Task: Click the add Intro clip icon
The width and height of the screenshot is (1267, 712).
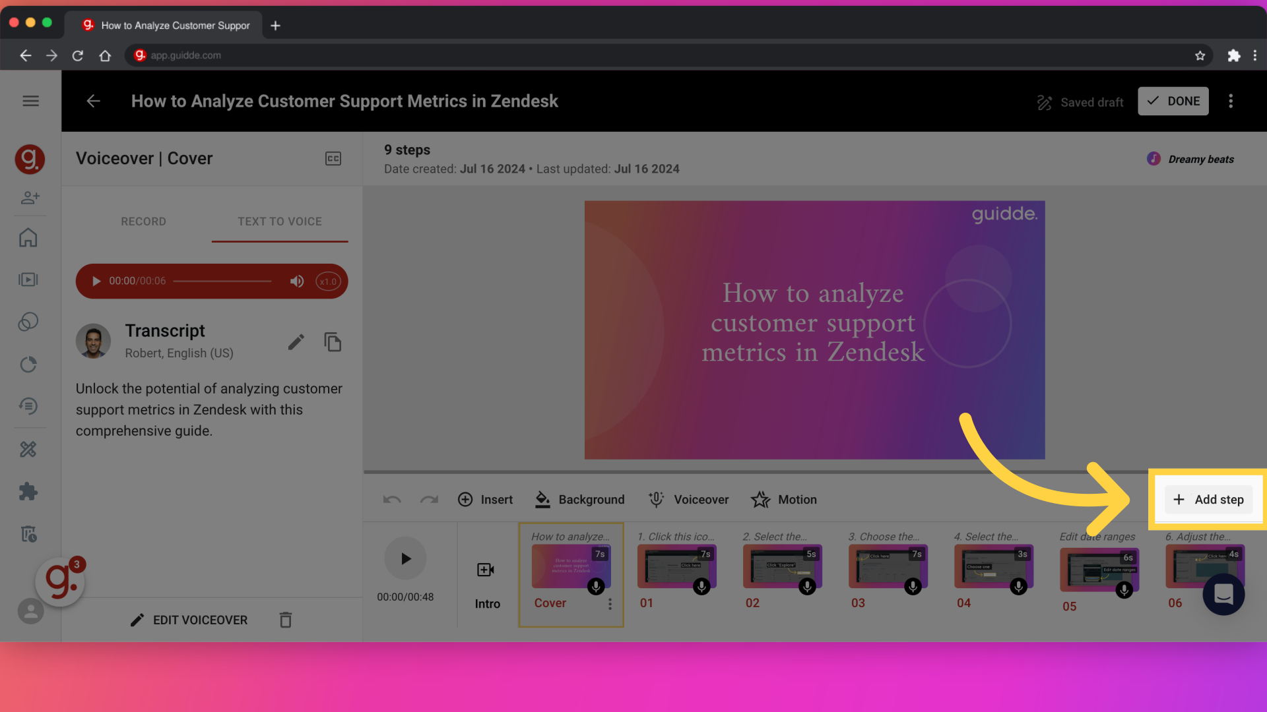Action: pos(486,570)
